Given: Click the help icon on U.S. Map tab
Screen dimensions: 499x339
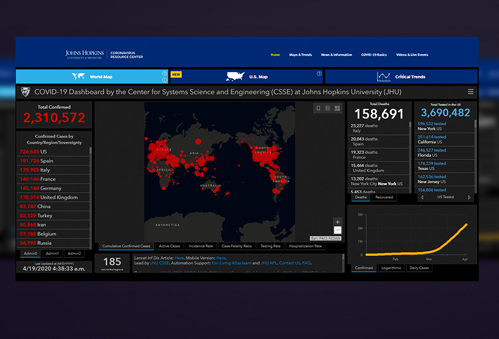Looking at the screenshot, I should pyautogui.click(x=319, y=74).
